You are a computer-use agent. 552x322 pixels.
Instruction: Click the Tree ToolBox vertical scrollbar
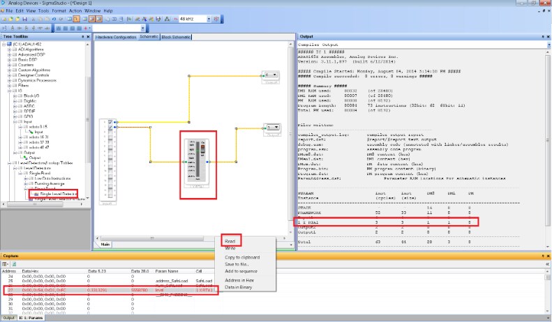88,121
